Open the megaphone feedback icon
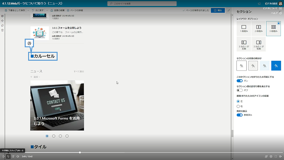284x160 pixels. click(259, 4)
